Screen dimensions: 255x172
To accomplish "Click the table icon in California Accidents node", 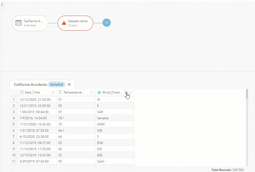I will [18, 23].
